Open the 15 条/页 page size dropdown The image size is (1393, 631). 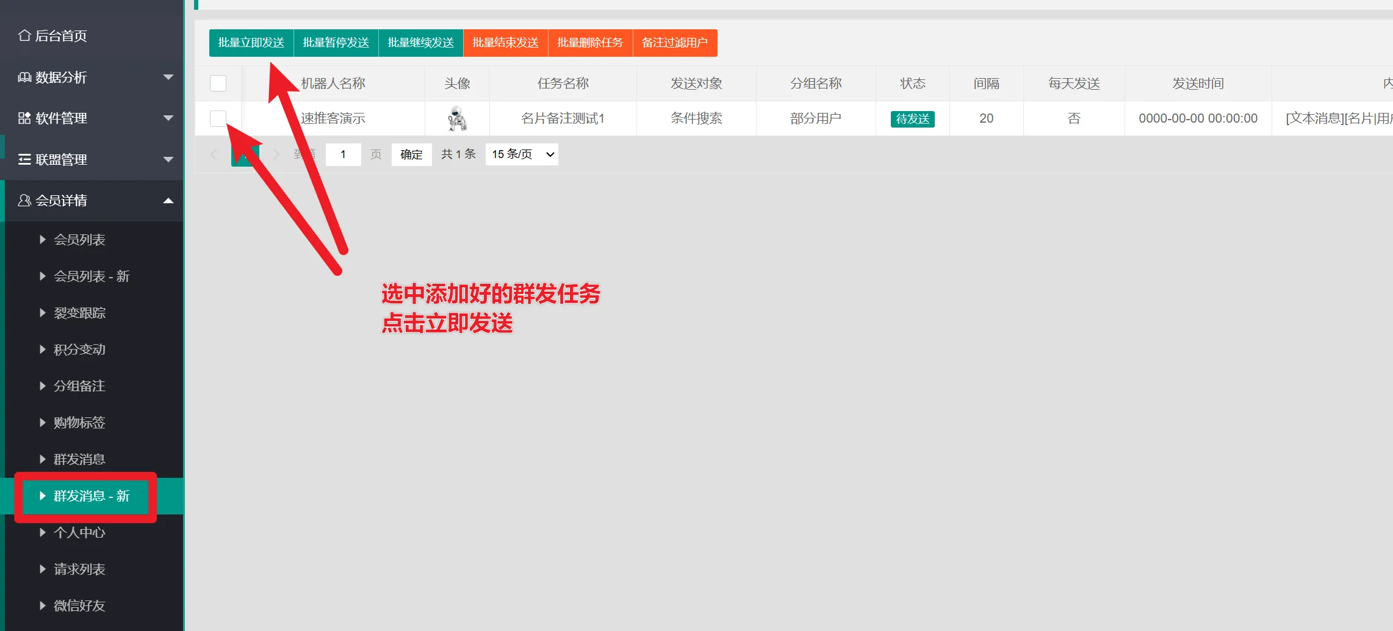click(x=522, y=154)
